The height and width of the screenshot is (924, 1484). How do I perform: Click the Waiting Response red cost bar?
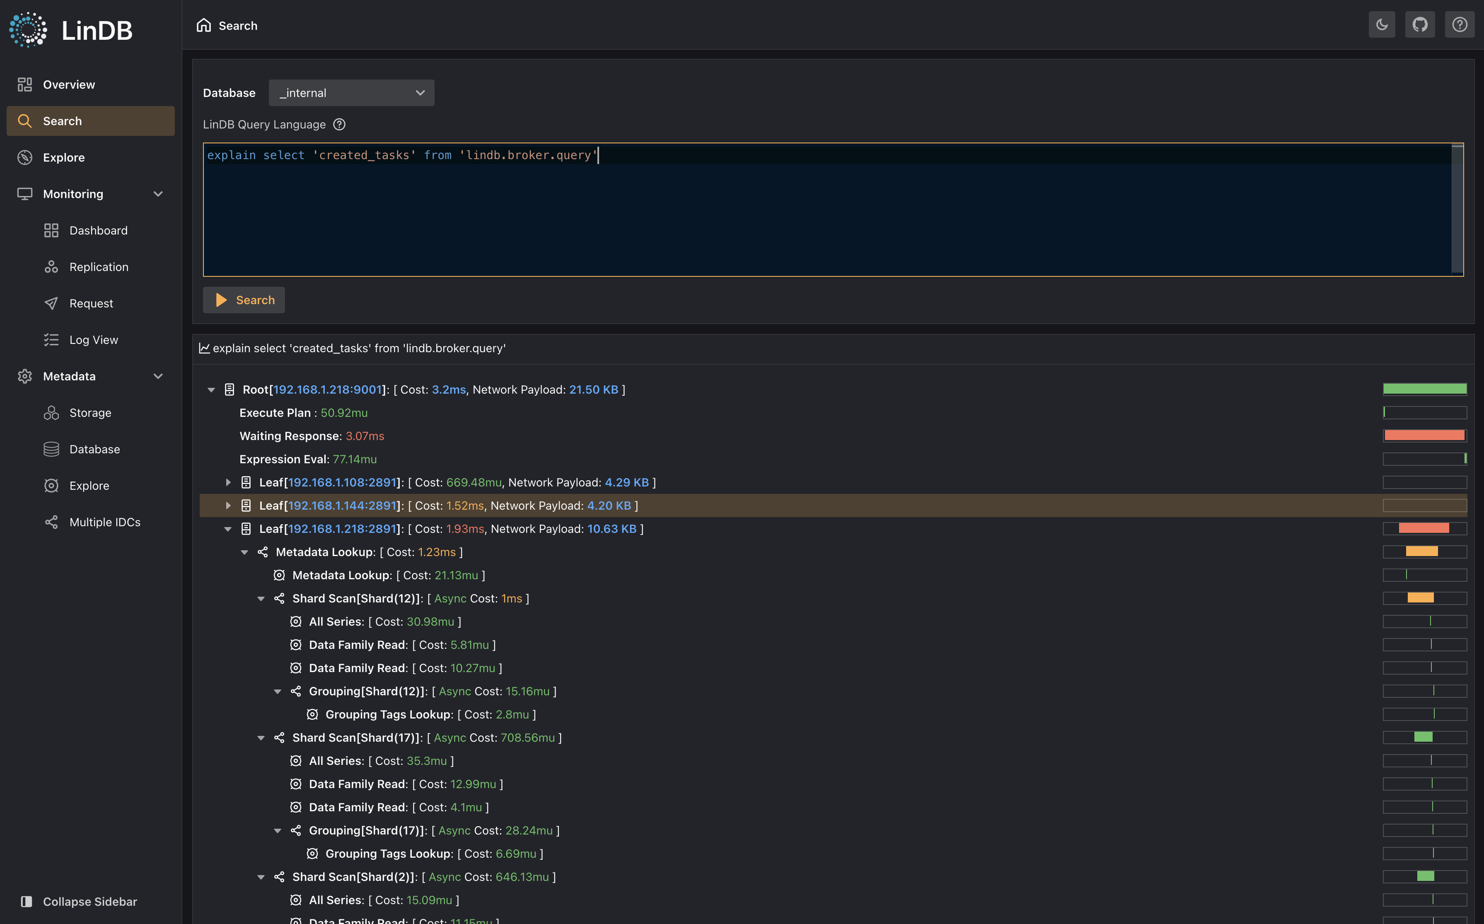(x=1424, y=436)
